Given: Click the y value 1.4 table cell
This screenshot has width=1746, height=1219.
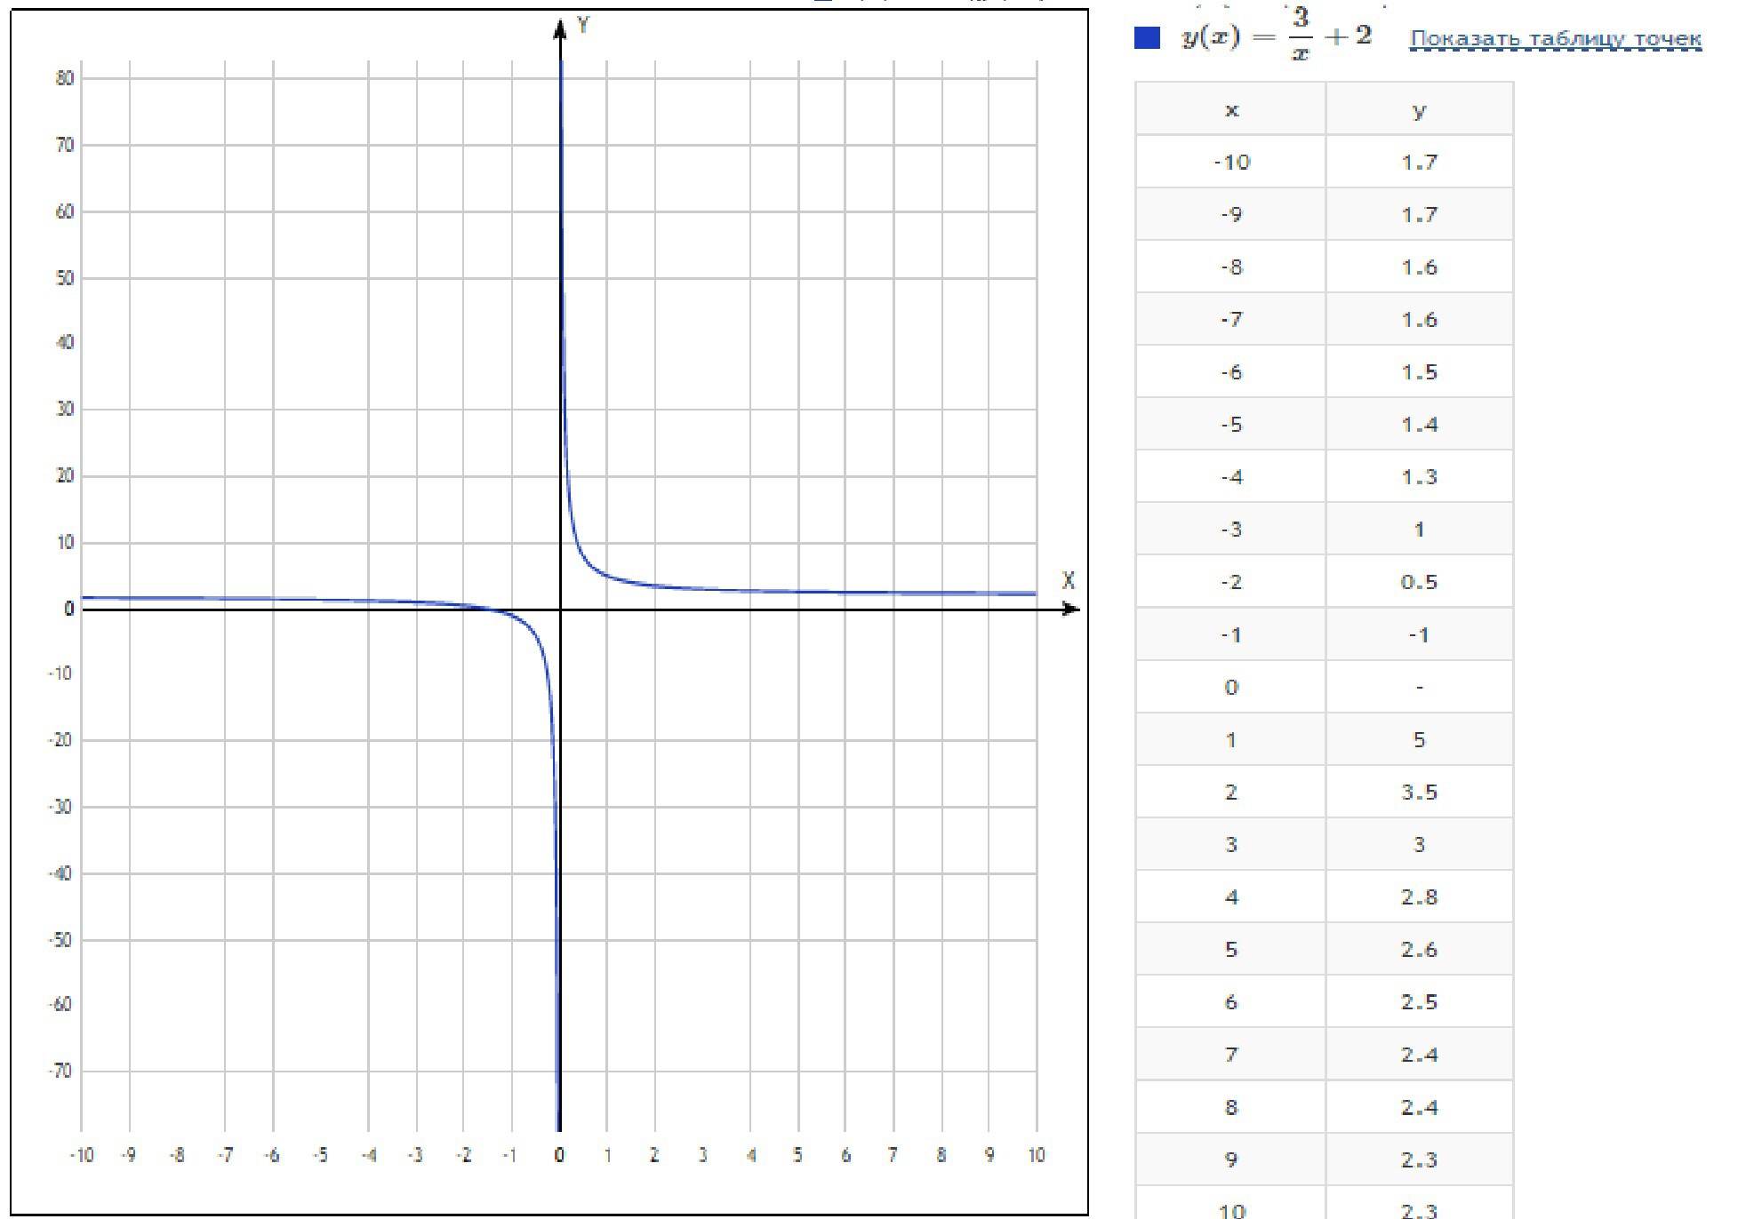Looking at the screenshot, I should click(1419, 425).
